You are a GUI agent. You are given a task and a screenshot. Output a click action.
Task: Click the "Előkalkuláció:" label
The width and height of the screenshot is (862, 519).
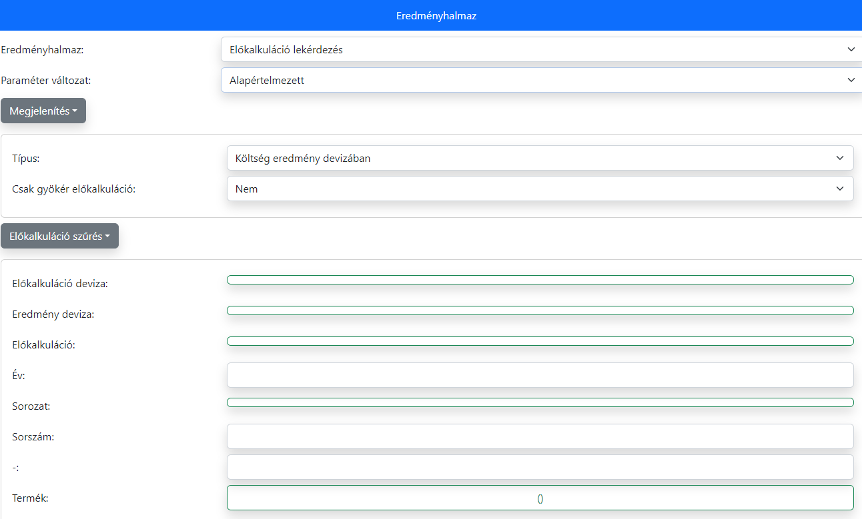(44, 345)
